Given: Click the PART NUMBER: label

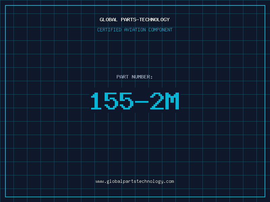Looking at the screenshot, I should tap(135, 77).
